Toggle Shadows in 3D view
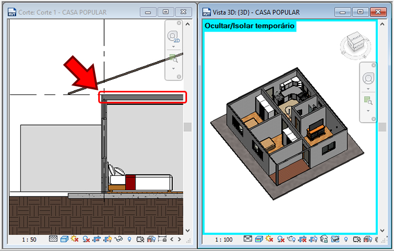 (281, 239)
